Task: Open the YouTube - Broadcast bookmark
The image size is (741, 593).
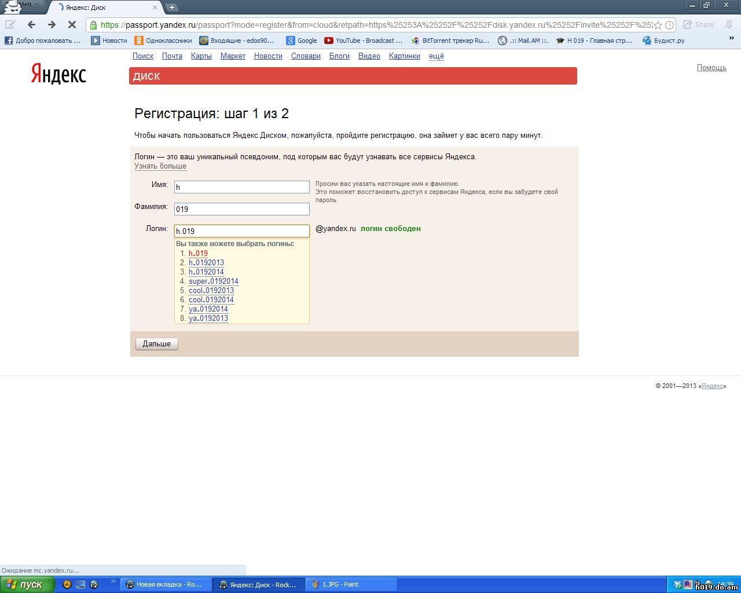Action: (364, 41)
